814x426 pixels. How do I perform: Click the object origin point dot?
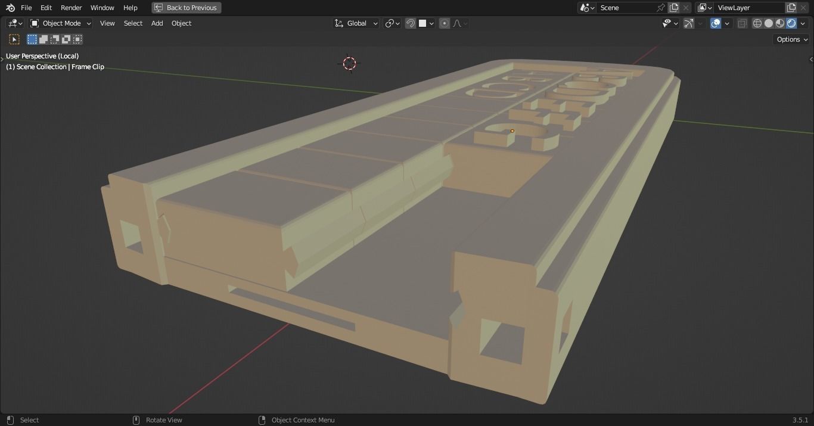click(512, 131)
